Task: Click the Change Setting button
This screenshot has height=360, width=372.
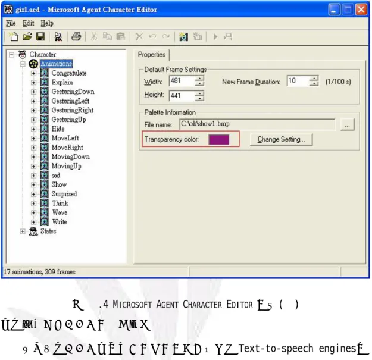Action: [281, 139]
